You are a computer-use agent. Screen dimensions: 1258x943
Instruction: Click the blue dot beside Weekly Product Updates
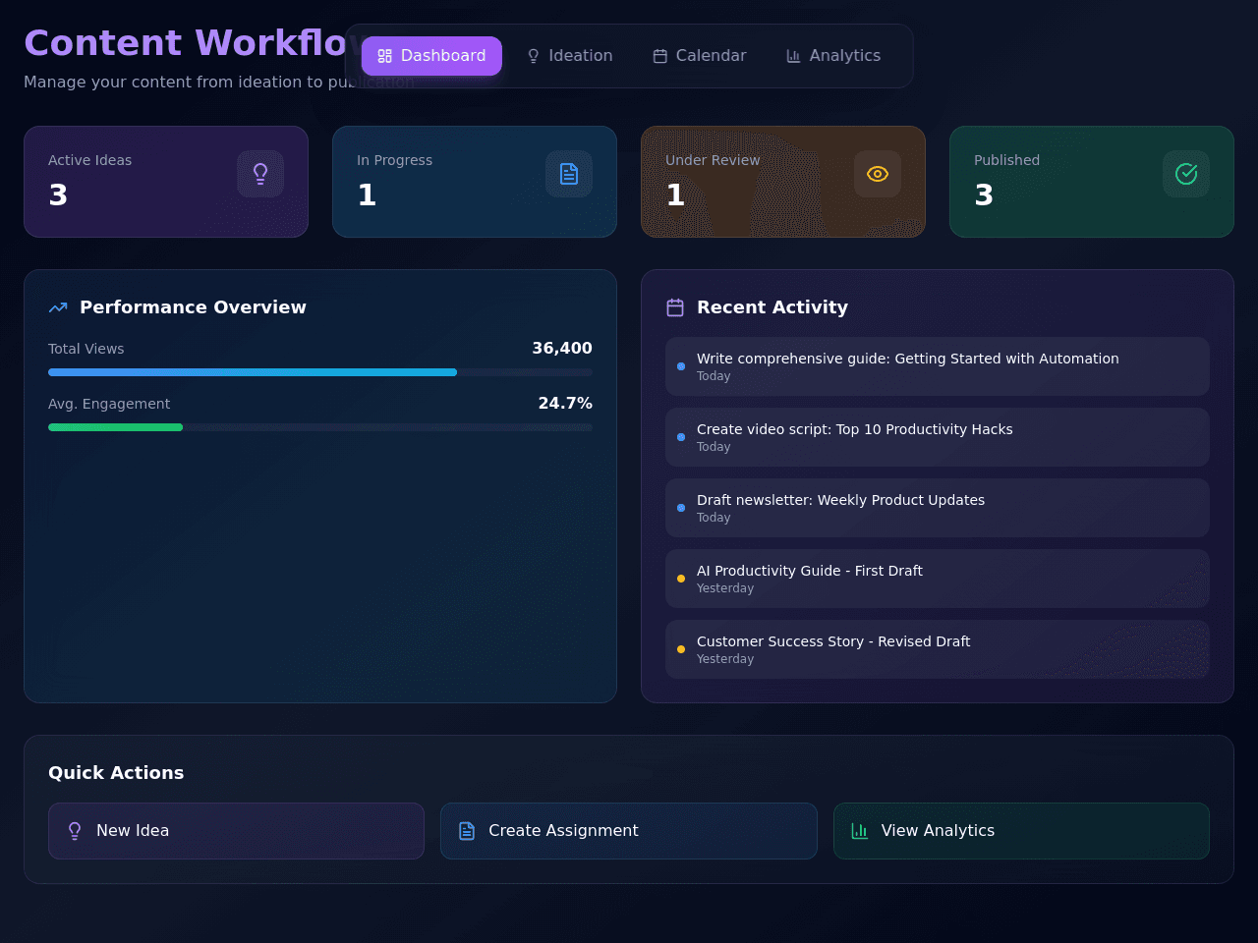coord(681,508)
